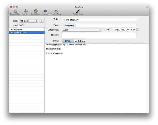
Task: Click the editor's vertical scrollbar track
Action: 148,78
